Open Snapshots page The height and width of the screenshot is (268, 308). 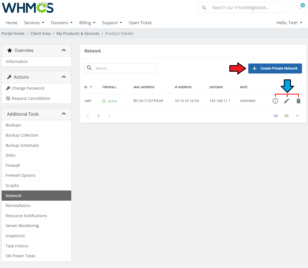click(x=36, y=236)
